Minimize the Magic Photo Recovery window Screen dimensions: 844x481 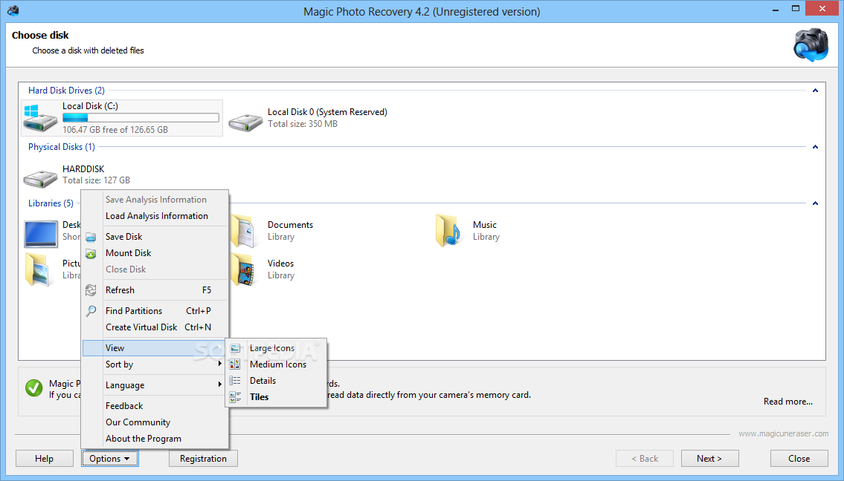pos(776,9)
